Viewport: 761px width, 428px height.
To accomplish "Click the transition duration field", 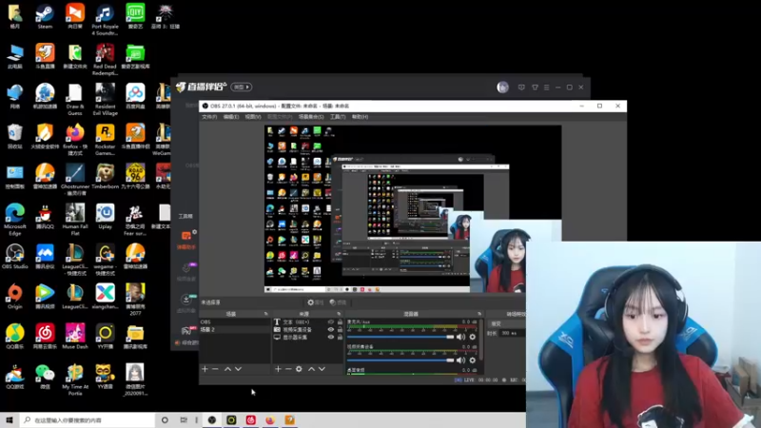I will tap(513, 334).
